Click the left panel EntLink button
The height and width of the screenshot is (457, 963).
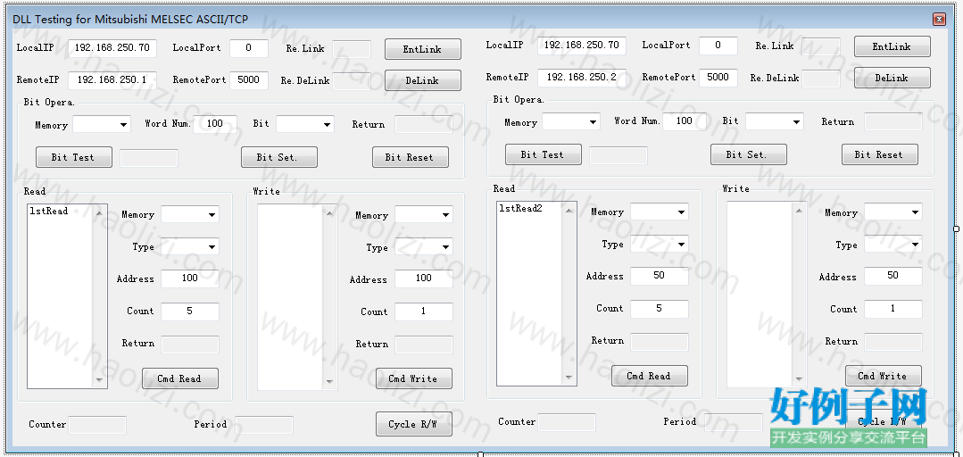point(422,49)
